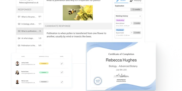This screenshot has height=91, width=182.
Task: Click Marcus Lane's avatar photo
Action: click(x=17, y=82)
